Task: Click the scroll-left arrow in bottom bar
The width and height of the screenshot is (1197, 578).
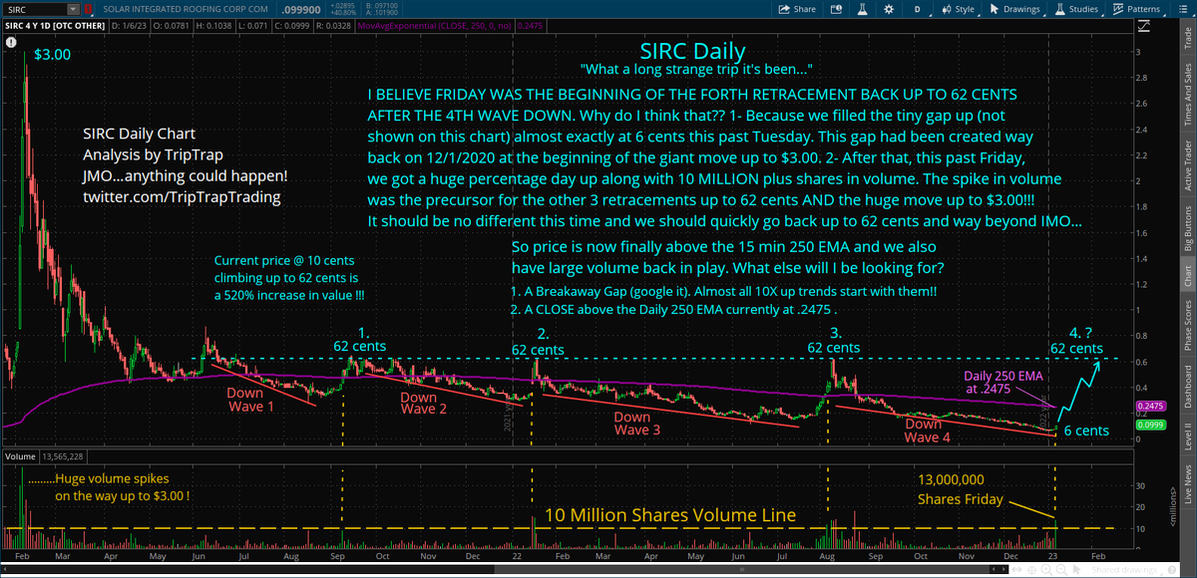Action: coord(994,569)
